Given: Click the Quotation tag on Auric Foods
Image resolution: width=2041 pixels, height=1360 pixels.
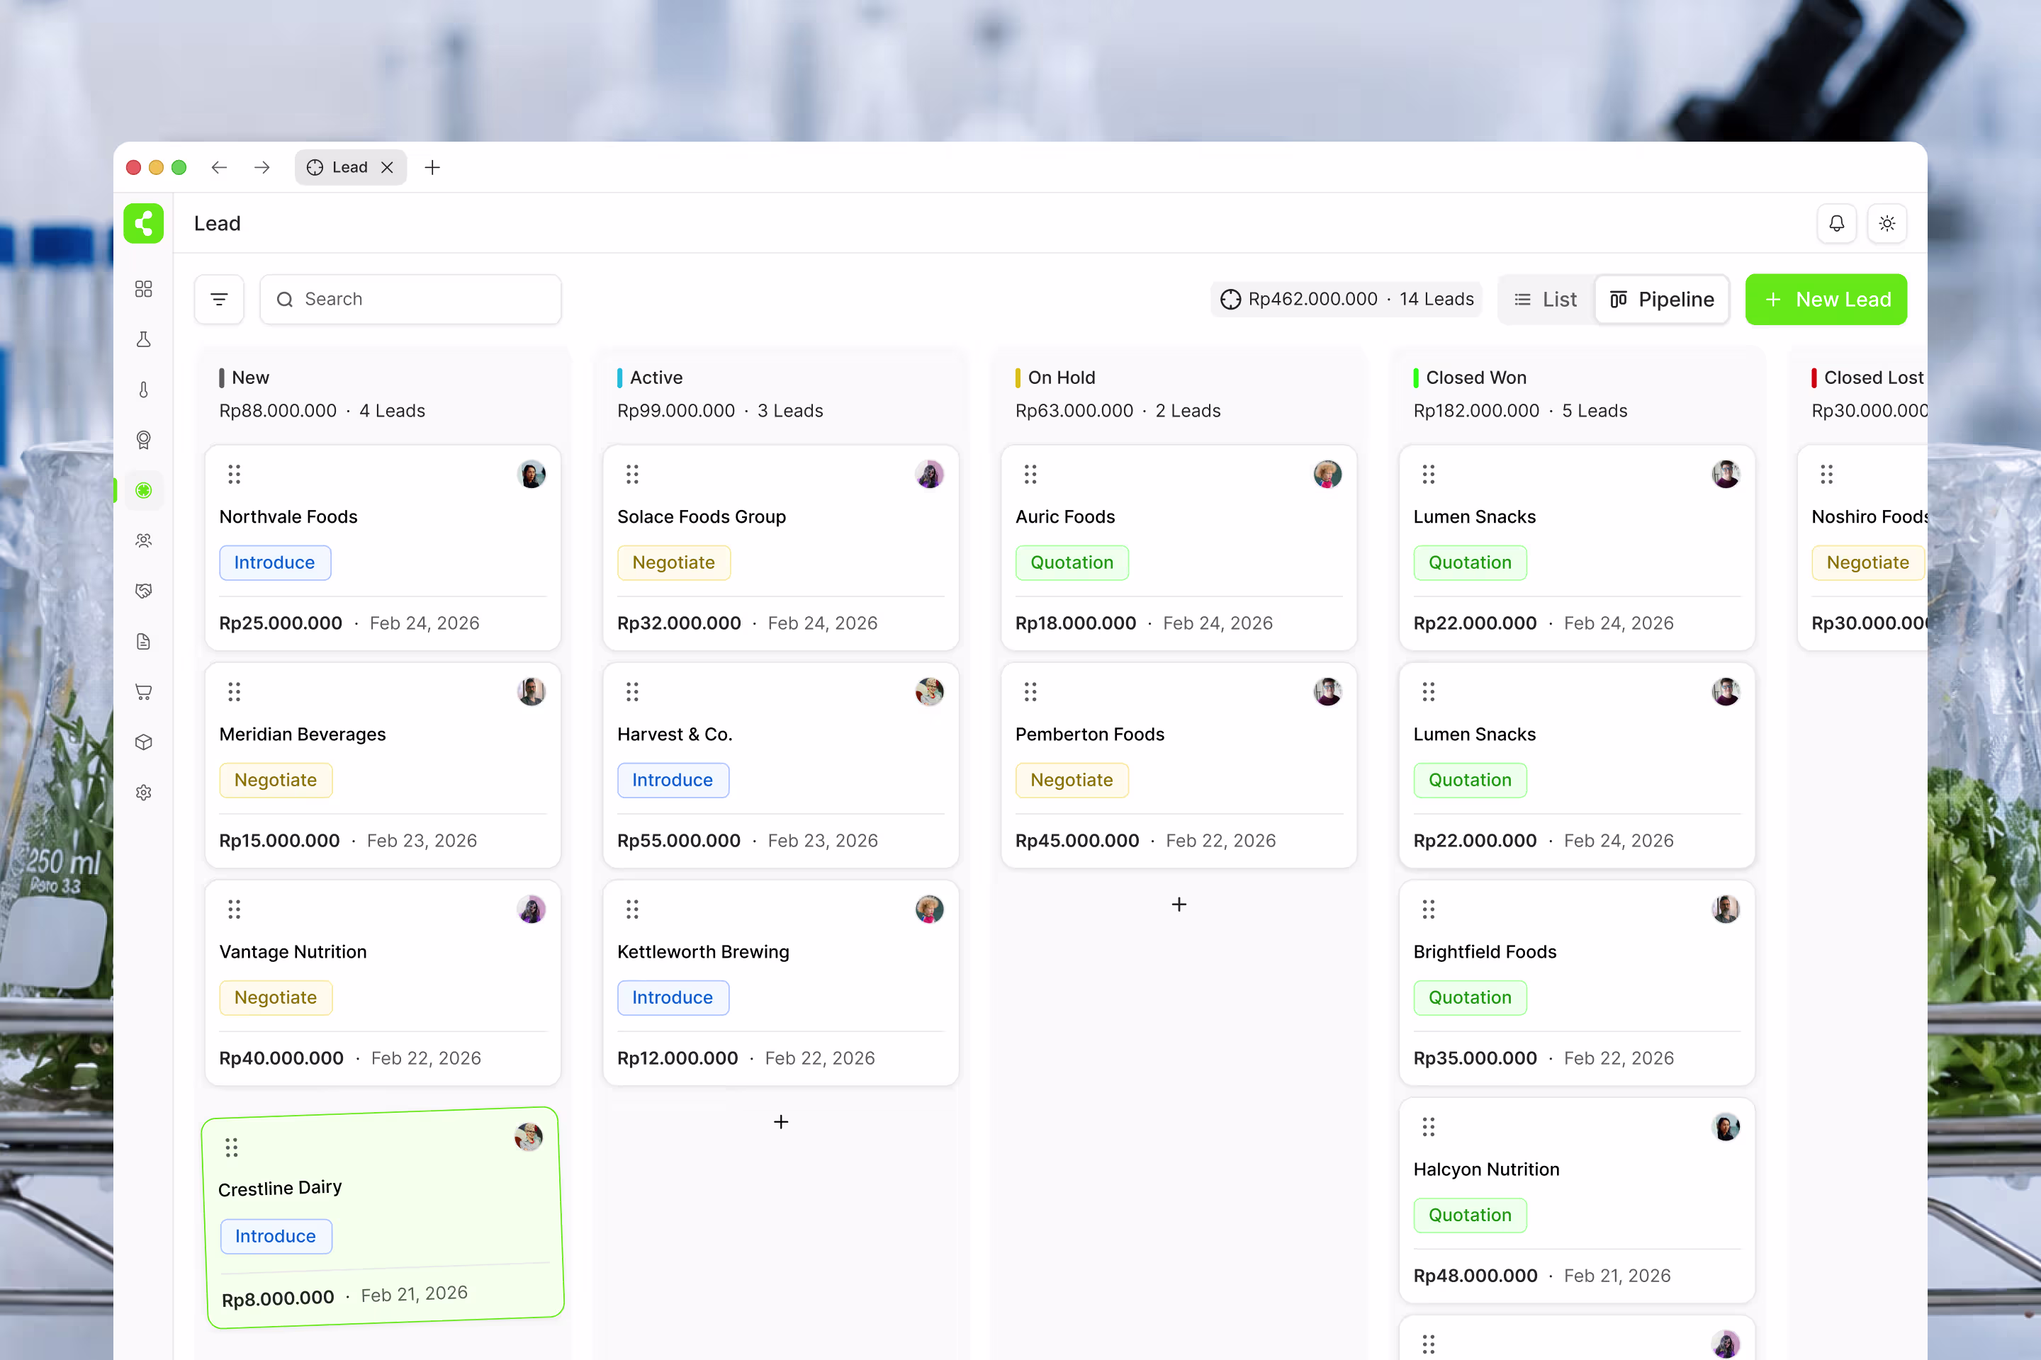Looking at the screenshot, I should coord(1072,562).
